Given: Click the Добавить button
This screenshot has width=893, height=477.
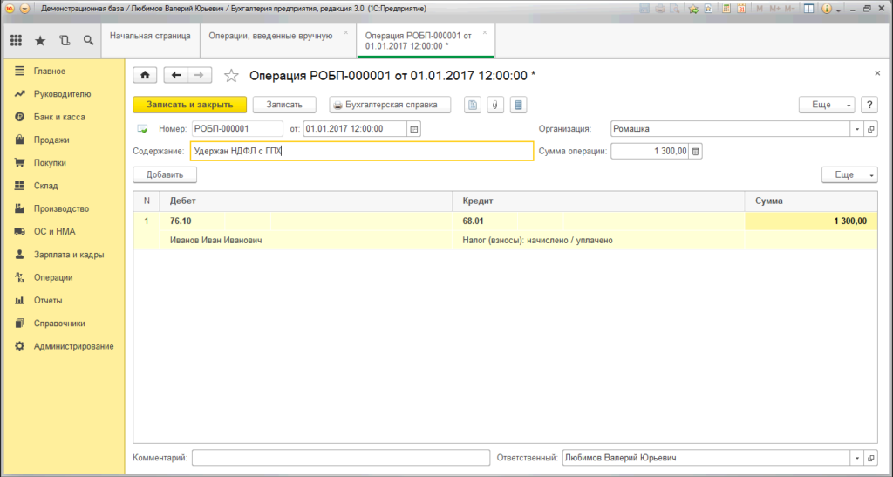Looking at the screenshot, I should pos(164,174).
